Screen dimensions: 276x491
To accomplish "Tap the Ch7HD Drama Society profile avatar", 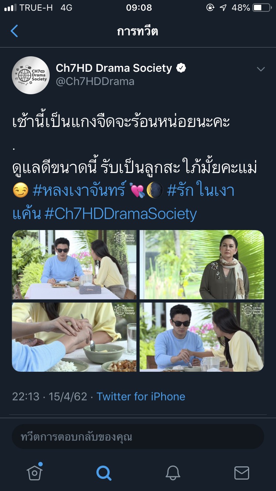I will pyautogui.click(x=31, y=75).
